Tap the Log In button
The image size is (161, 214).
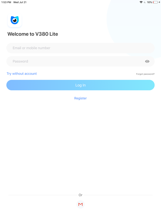80,85
